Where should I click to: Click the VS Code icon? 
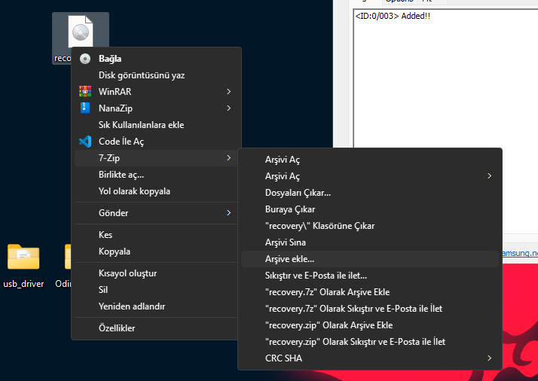pyautogui.click(x=85, y=142)
